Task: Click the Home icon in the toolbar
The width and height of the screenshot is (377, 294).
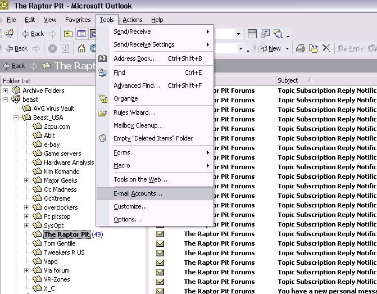Action: point(81,49)
